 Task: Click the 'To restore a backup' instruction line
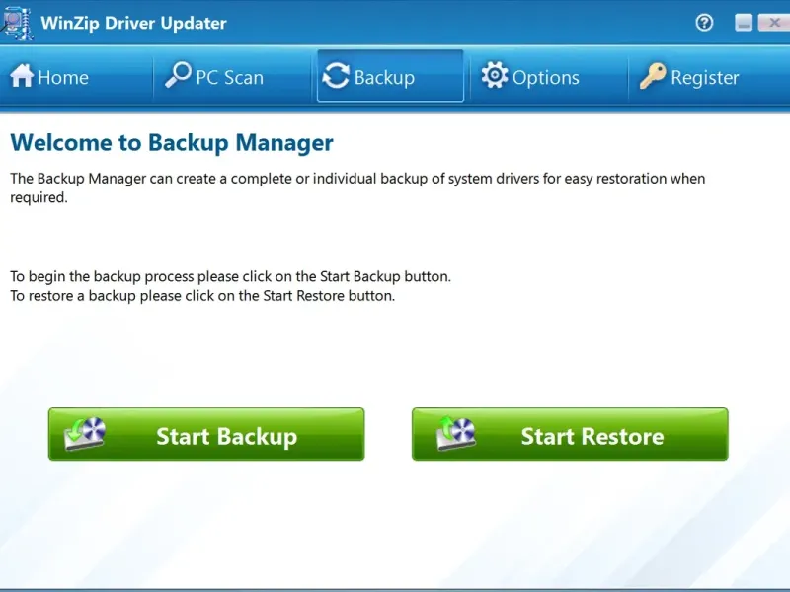point(202,295)
